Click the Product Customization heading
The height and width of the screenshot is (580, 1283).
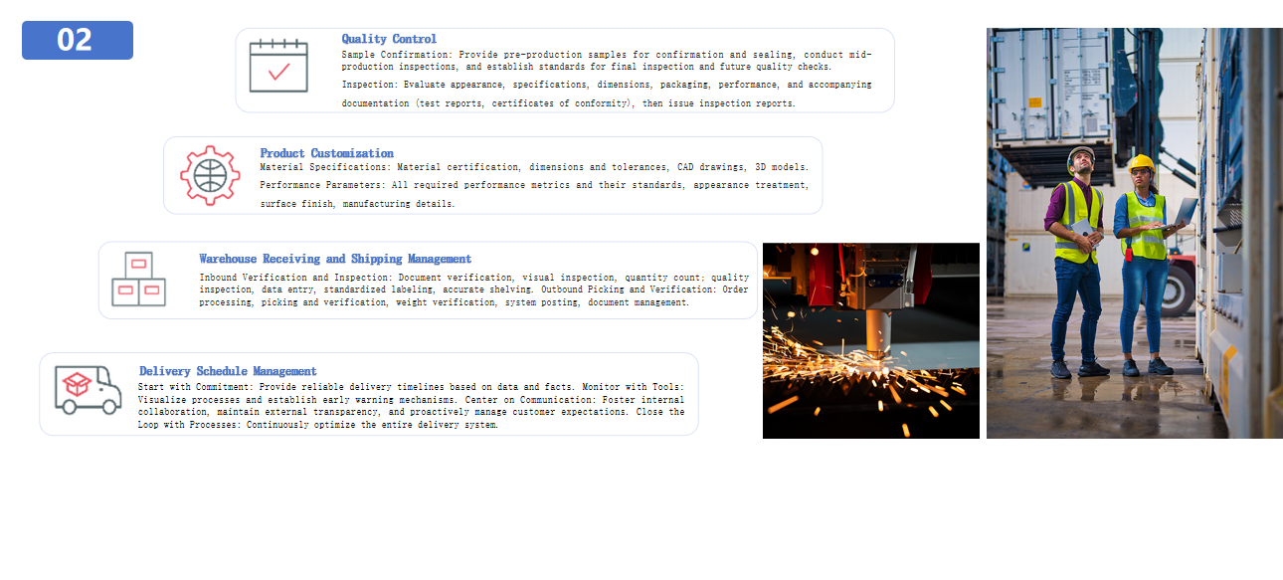(x=326, y=153)
